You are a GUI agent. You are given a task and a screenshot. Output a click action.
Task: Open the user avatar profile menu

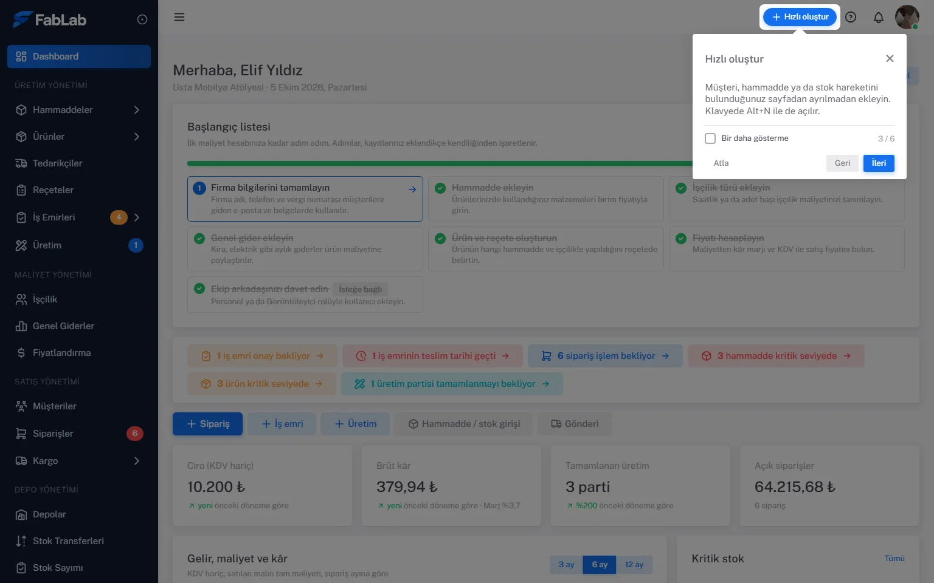click(907, 17)
